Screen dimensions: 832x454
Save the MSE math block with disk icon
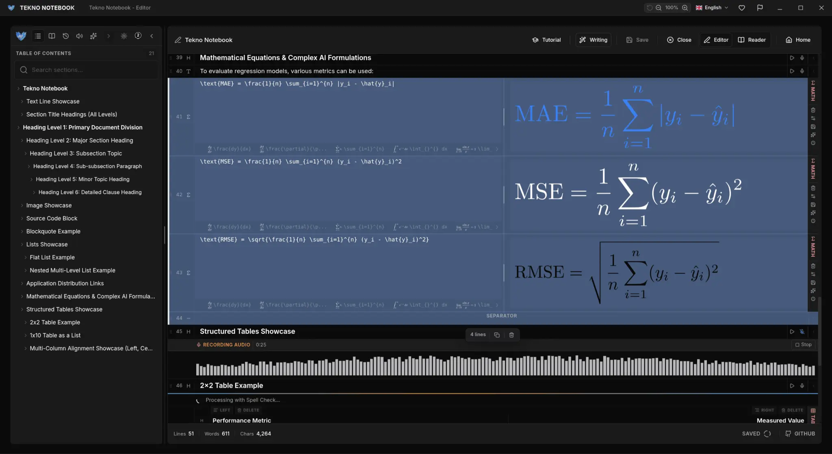(x=813, y=205)
